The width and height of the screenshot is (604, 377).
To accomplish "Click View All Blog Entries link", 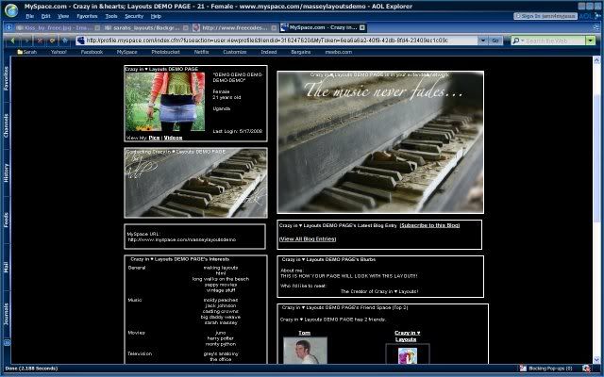I will click(308, 238).
